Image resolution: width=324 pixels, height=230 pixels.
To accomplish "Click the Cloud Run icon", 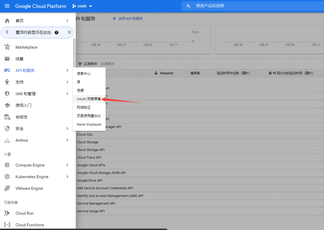I will point(7,213).
